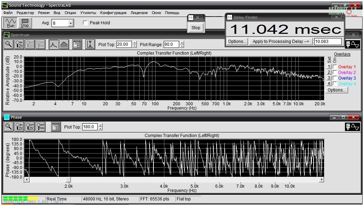Click Zoom In 2X icon in Spectrum toolbar
364x205 pixels.
coord(19,44)
